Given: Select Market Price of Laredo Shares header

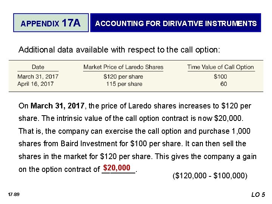Looking at the screenshot, I should [123, 67].
